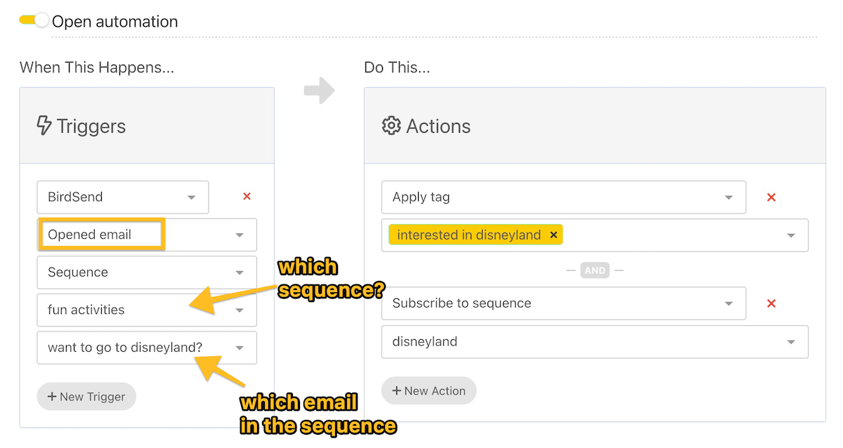The width and height of the screenshot is (843, 448).
Task: Remove the Subscribe to sequence action
Action: pyautogui.click(x=771, y=303)
